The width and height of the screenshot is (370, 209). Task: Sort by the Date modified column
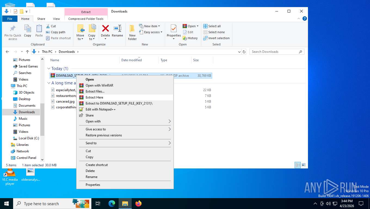pos(139,60)
